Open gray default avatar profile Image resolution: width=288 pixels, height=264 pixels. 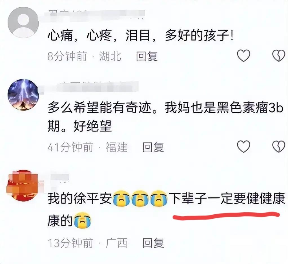(x=23, y=23)
